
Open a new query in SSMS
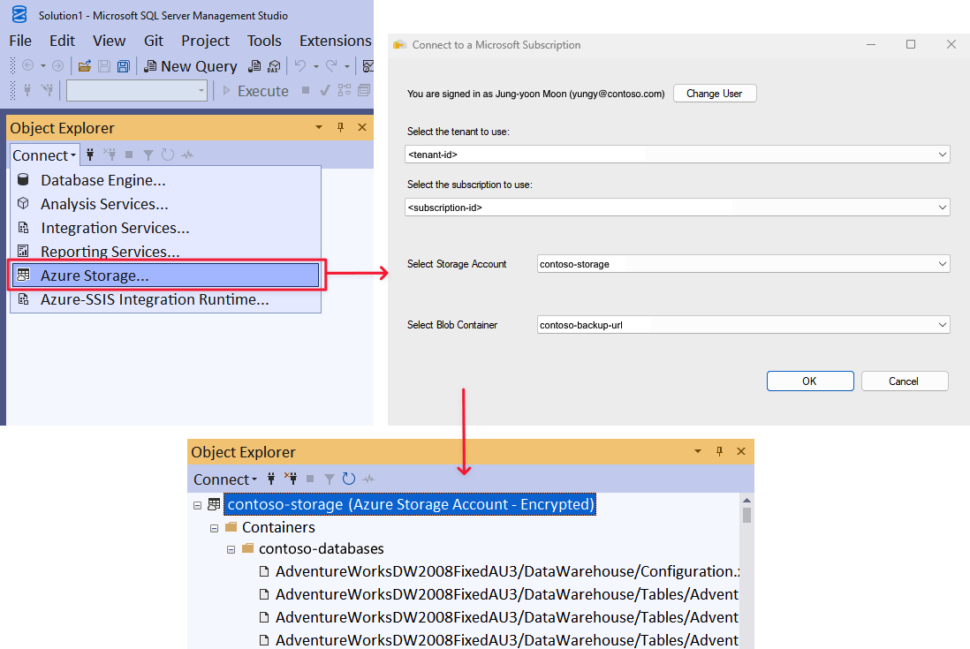click(190, 65)
